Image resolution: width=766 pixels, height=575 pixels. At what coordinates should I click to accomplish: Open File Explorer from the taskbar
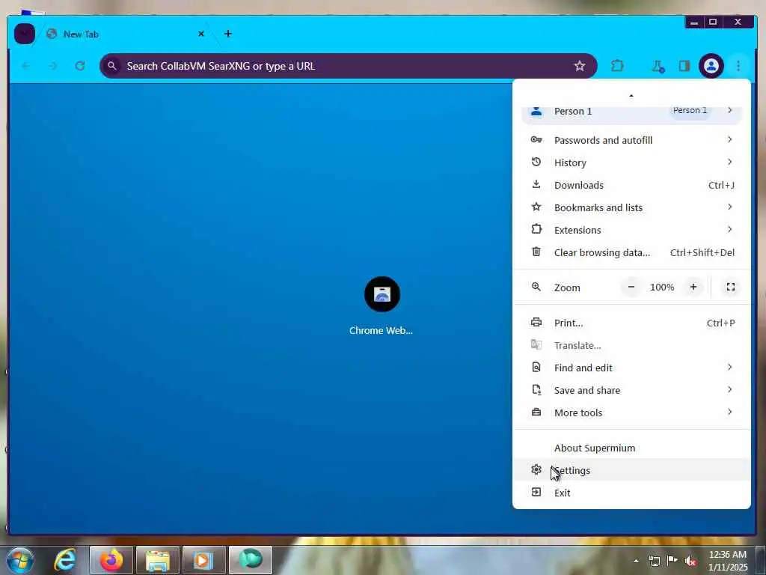[158, 560]
